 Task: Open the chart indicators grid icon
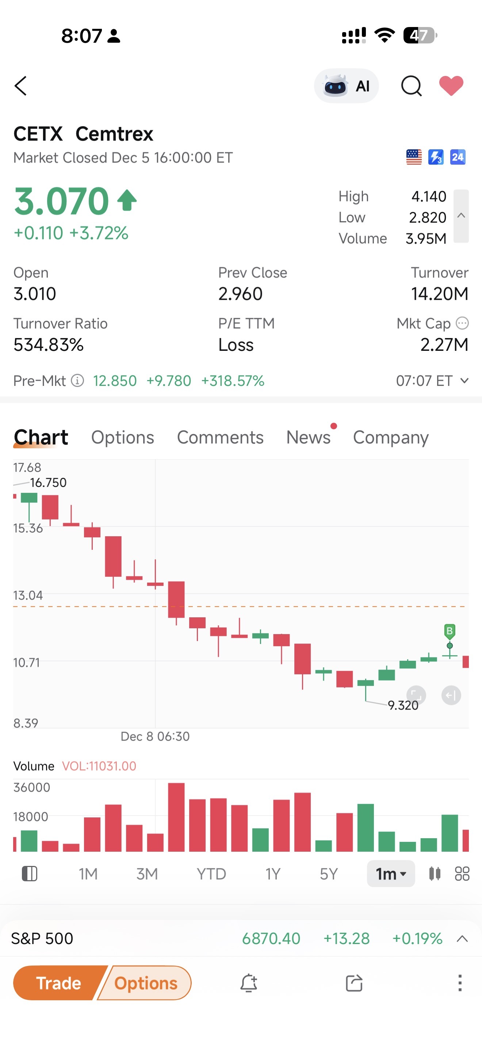(462, 874)
